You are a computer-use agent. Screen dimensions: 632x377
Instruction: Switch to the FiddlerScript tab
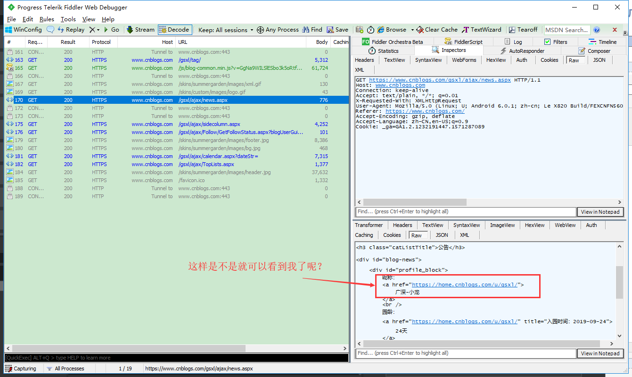464,42
